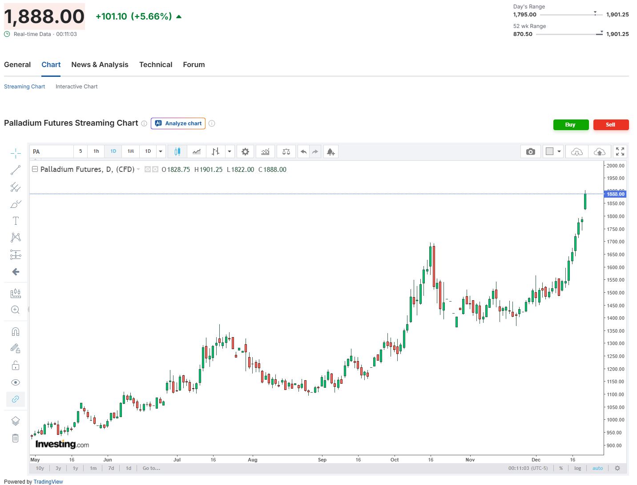Load a saved chart layout from cloud

coord(577,151)
